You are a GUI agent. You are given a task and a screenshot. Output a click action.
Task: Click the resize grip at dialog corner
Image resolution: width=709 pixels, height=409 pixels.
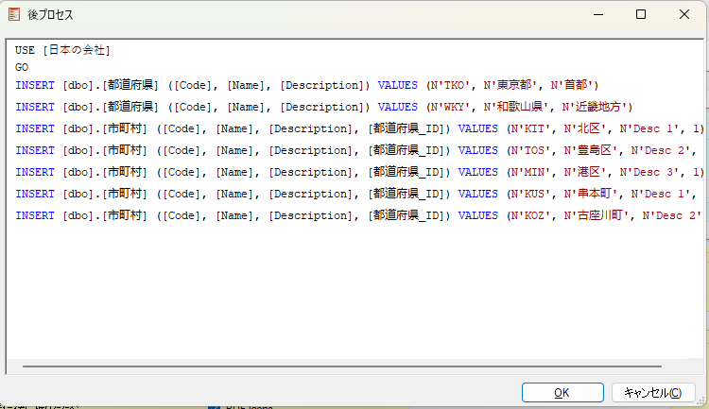(701, 400)
